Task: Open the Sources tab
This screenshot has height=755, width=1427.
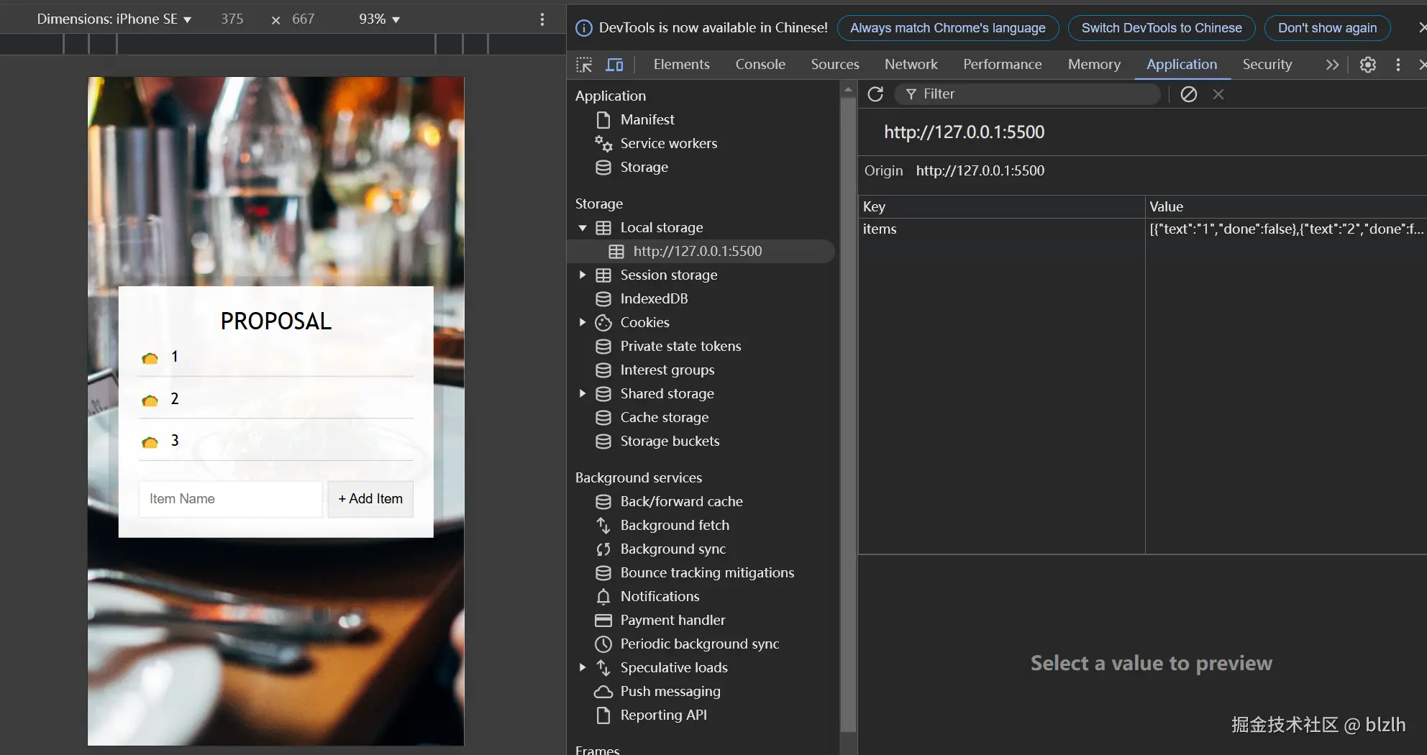Action: pos(835,65)
